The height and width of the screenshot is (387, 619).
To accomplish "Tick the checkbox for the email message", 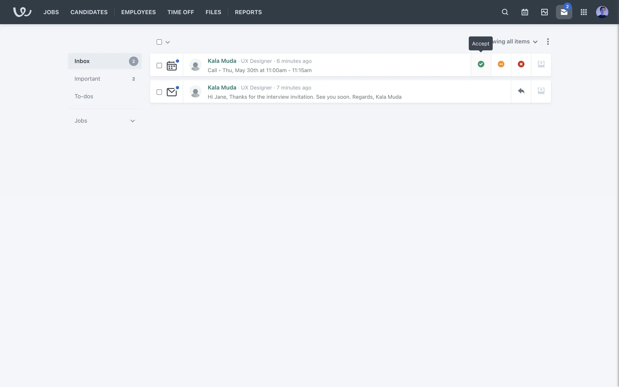I will pyautogui.click(x=159, y=92).
